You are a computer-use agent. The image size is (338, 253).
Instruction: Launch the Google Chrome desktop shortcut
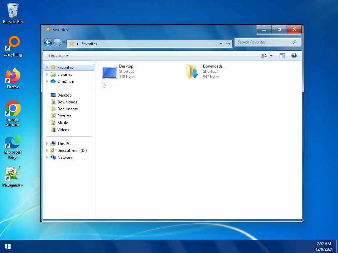point(13,114)
